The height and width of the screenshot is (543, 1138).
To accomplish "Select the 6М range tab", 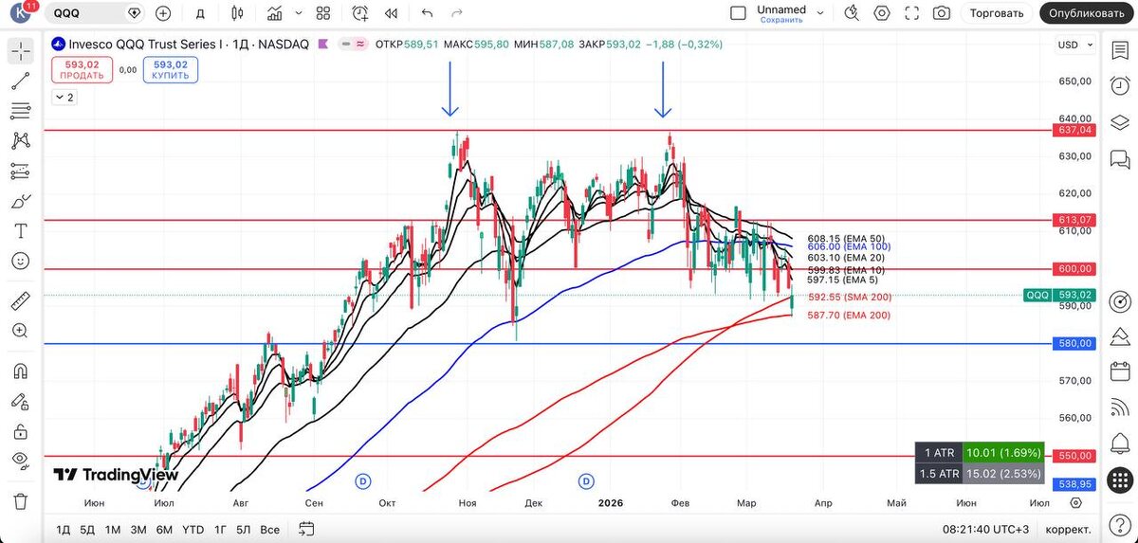I will [x=164, y=529].
